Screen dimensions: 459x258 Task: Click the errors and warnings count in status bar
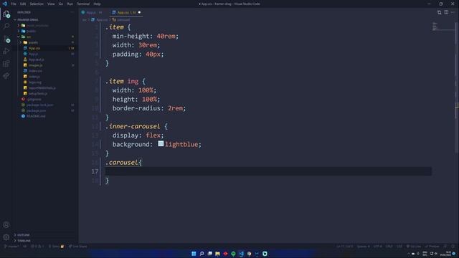[37, 247]
